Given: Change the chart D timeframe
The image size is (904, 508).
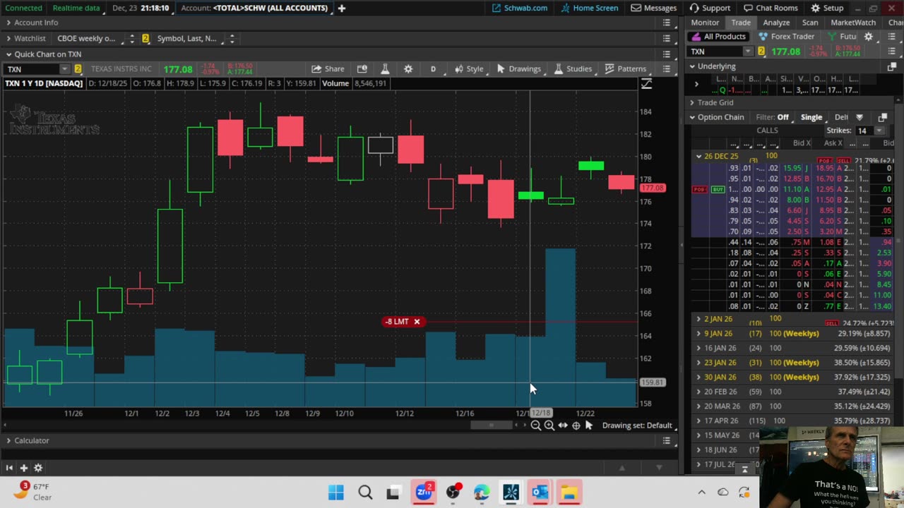Looking at the screenshot, I should pos(433,69).
